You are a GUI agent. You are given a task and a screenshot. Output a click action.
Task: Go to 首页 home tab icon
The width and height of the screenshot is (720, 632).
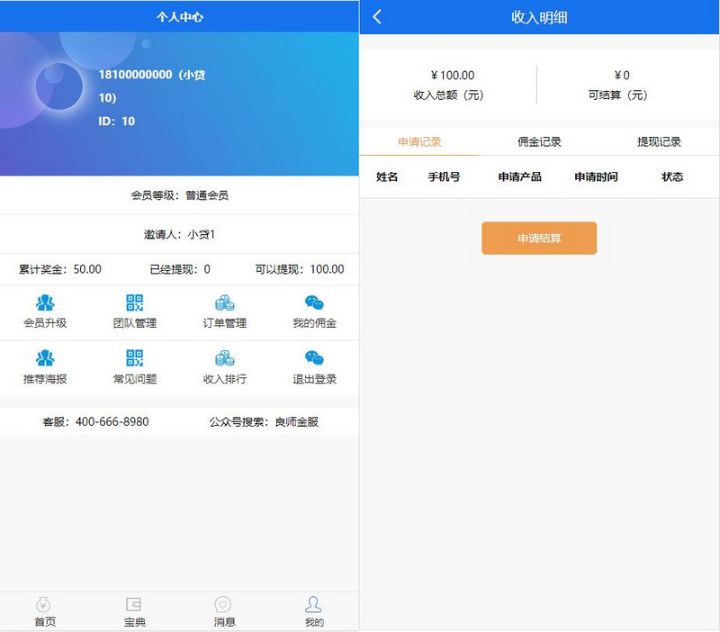(43, 605)
